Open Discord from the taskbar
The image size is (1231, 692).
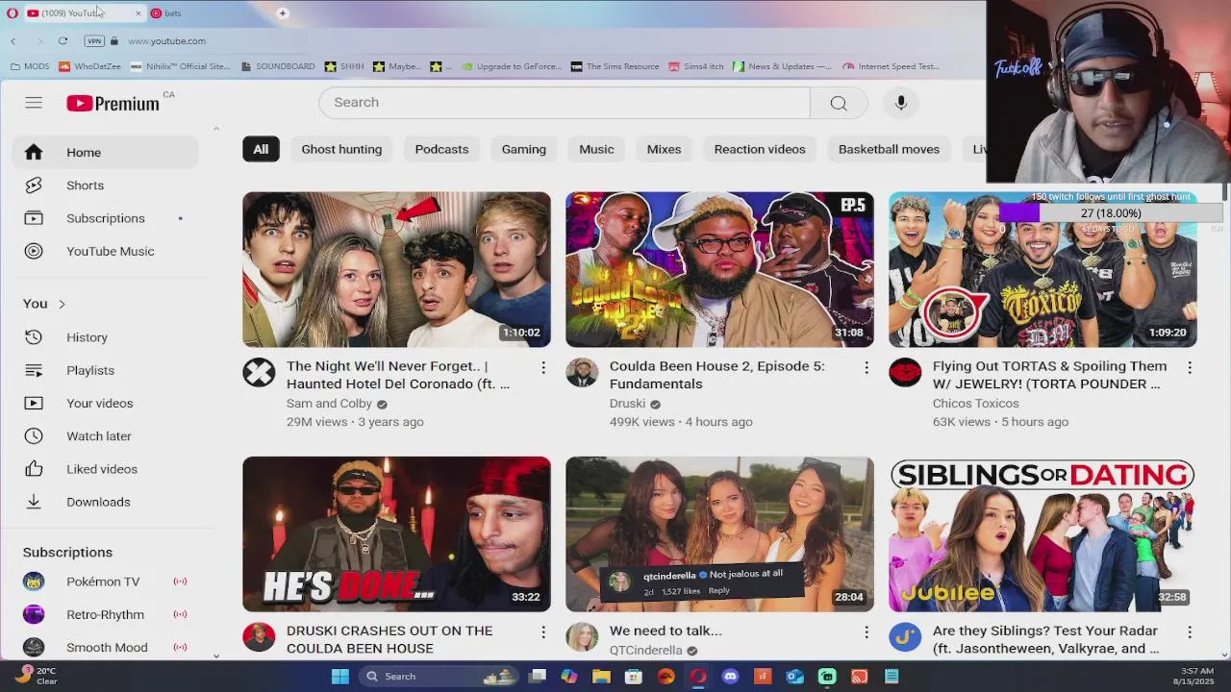(x=730, y=677)
